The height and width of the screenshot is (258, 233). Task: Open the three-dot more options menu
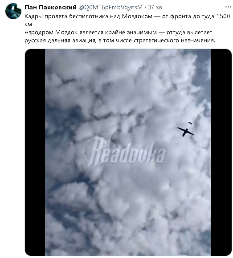[x=228, y=7]
